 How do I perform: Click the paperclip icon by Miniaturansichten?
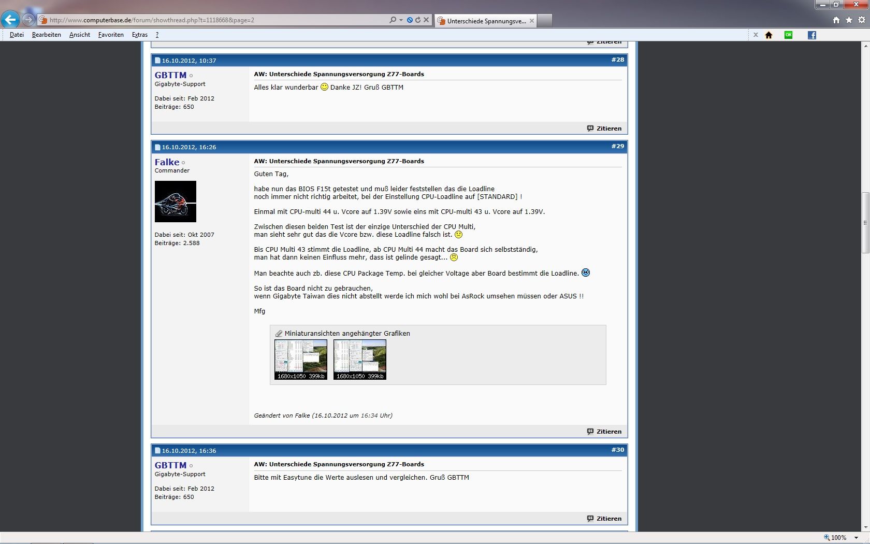tap(279, 334)
